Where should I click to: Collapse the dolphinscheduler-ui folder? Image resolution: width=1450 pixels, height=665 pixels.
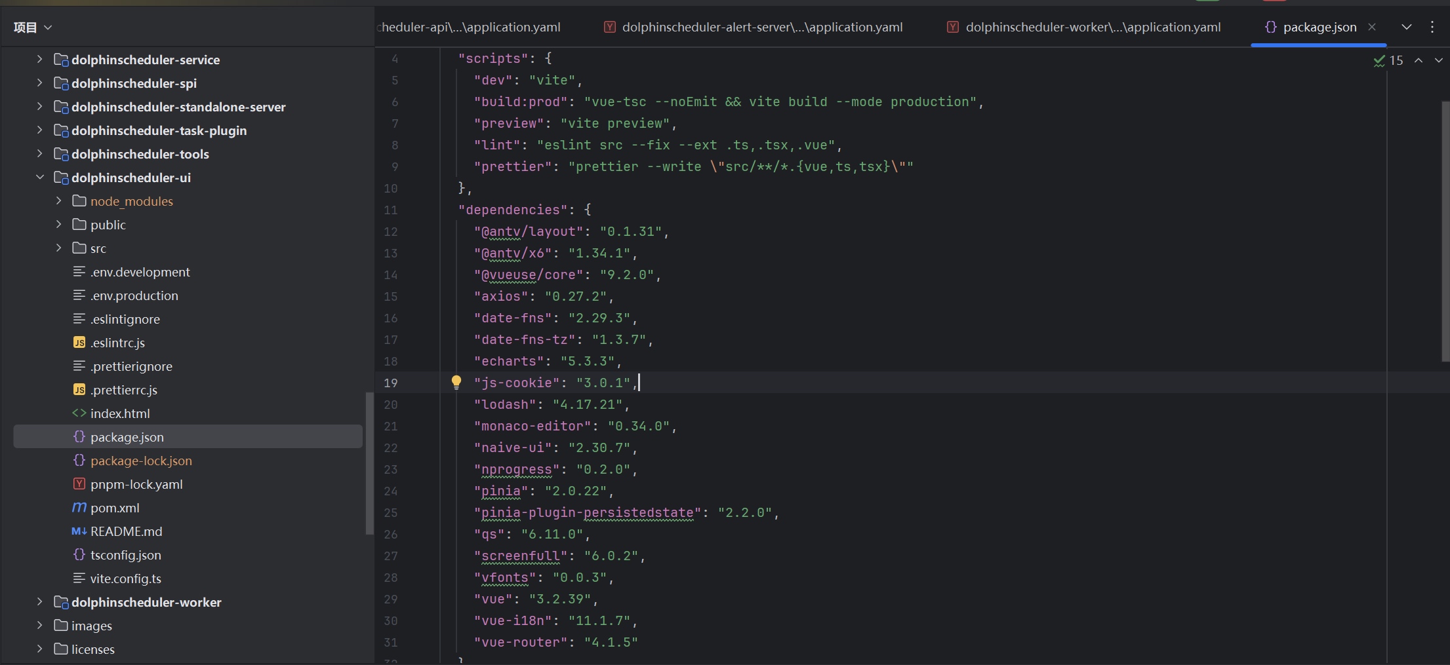[x=40, y=178]
